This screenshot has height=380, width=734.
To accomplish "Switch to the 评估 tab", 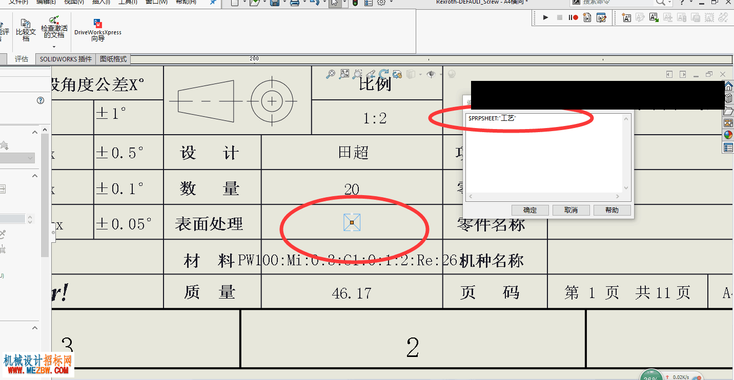I will click(x=22, y=59).
